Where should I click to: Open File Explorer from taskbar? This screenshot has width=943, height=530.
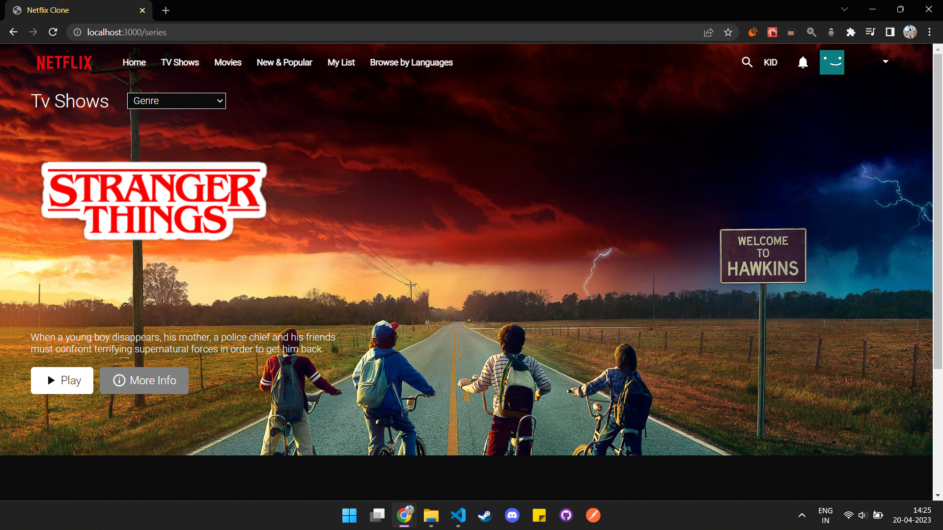(x=431, y=515)
